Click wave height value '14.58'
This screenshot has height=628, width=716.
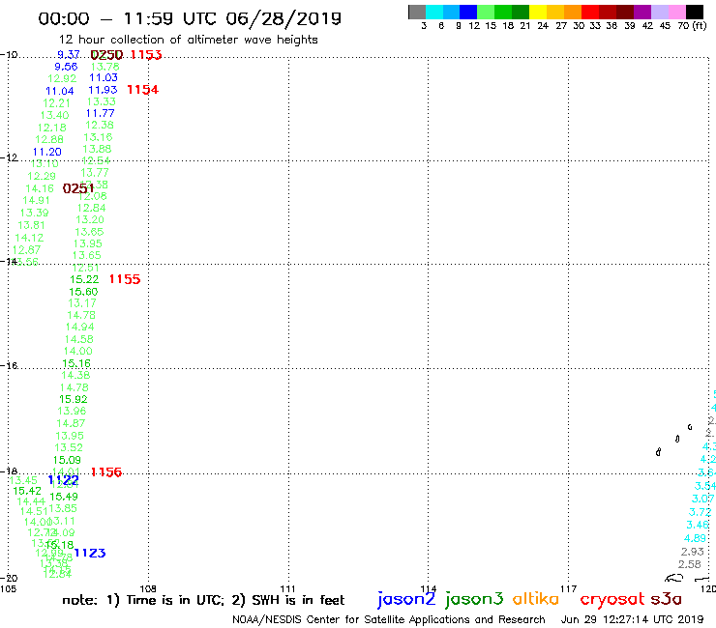[79, 339]
